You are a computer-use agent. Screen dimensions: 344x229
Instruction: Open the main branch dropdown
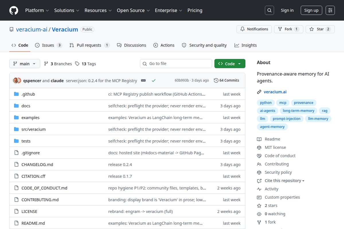tap(24, 64)
